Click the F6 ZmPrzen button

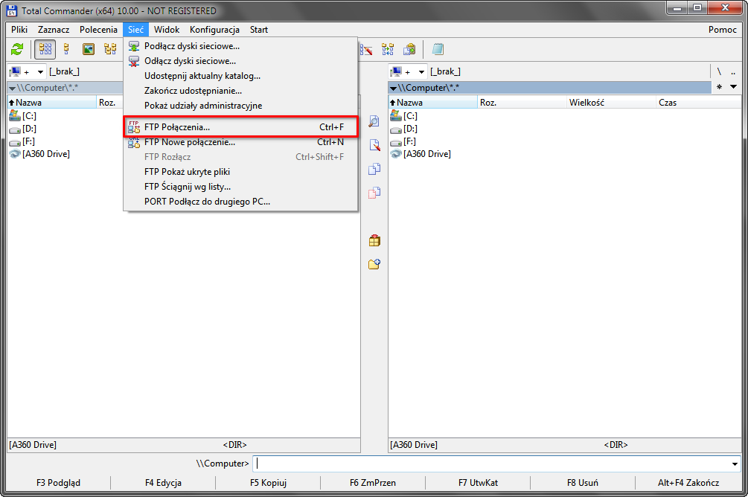(373, 483)
